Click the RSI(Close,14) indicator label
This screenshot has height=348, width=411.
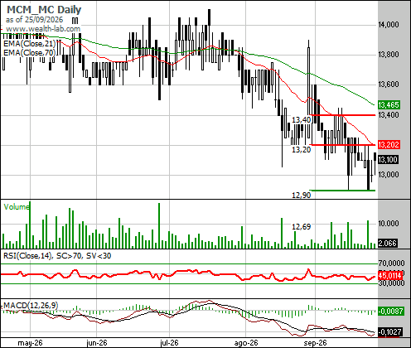(27, 256)
